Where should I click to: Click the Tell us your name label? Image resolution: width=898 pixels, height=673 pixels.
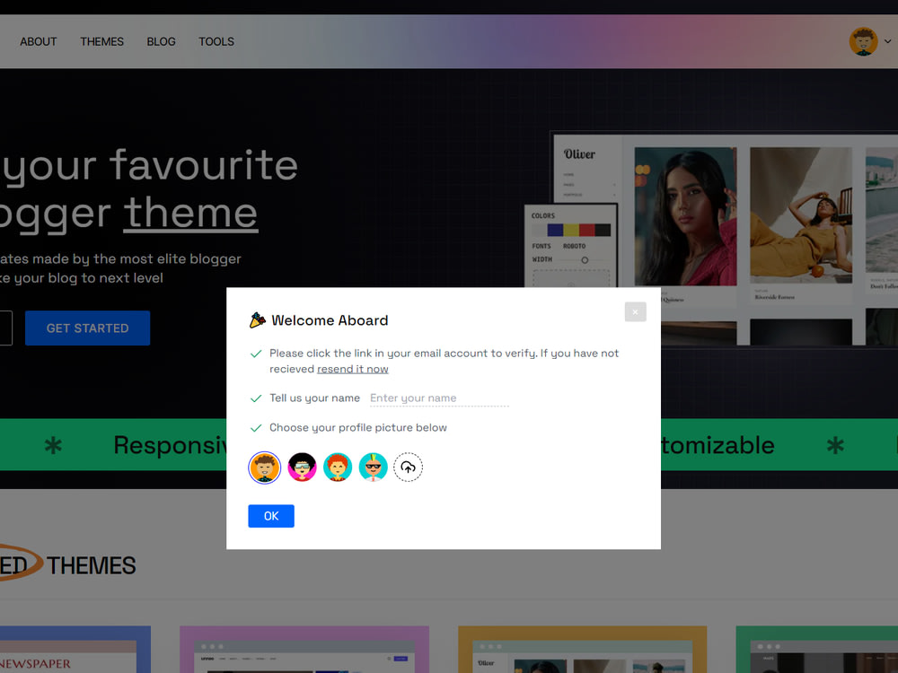tap(314, 398)
